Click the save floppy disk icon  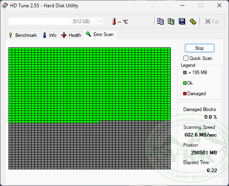coord(182,21)
